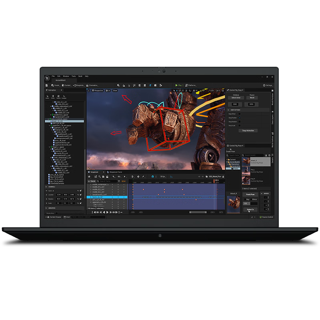This screenshot has height=320, width=320.
Task: Enable the Snap Rotation checkbox
Action: pyautogui.click(x=239, y=122)
